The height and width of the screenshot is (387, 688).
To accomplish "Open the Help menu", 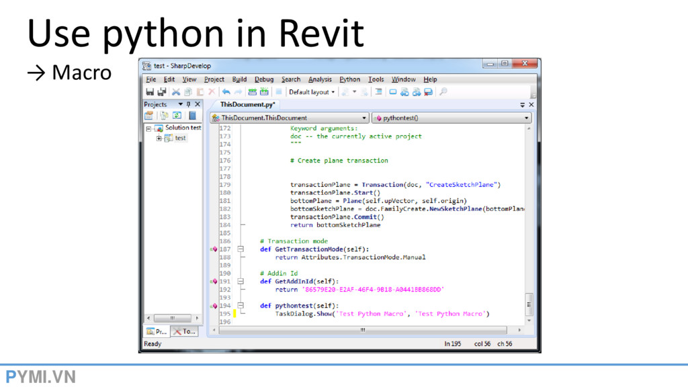I will (430, 79).
